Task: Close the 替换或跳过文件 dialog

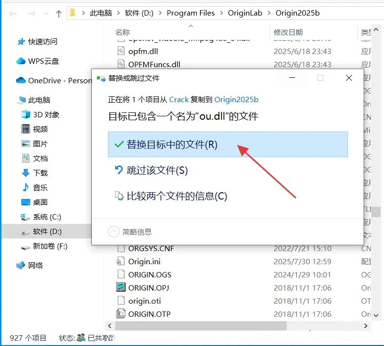Action: (x=349, y=78)
